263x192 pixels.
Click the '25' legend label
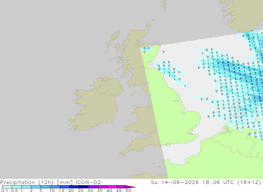pyautogui.click(x=80, y=190)
